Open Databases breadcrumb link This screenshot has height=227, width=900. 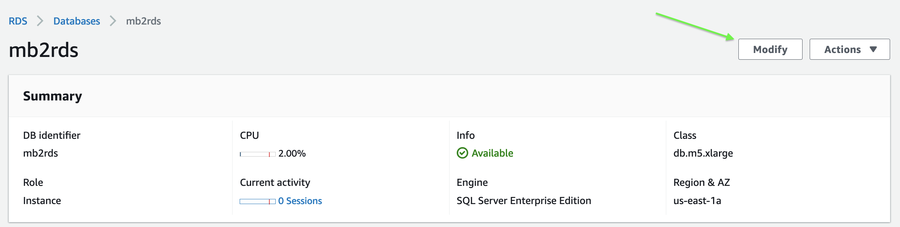[x=77, y=21]
